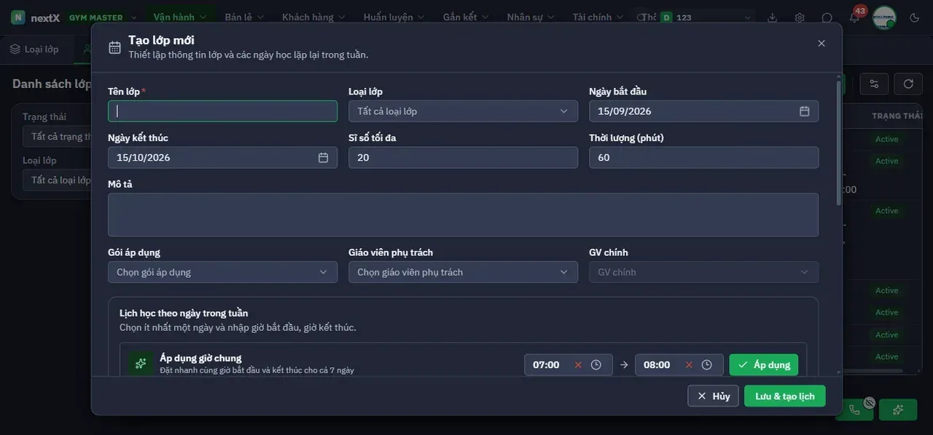Screen dimensions: 933x435
Task: Open the Gói áp dụng dropdown
Action: pyautogui.click(x=222, y=272)
